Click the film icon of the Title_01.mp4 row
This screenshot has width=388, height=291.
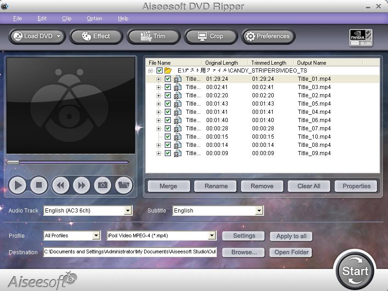click(x=178, y=79)
